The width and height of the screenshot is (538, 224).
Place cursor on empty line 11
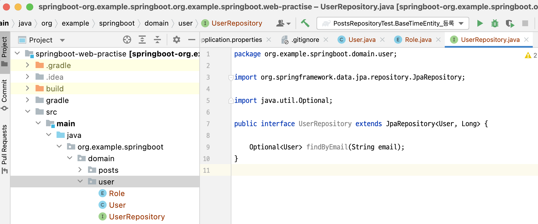pos(384,170)
